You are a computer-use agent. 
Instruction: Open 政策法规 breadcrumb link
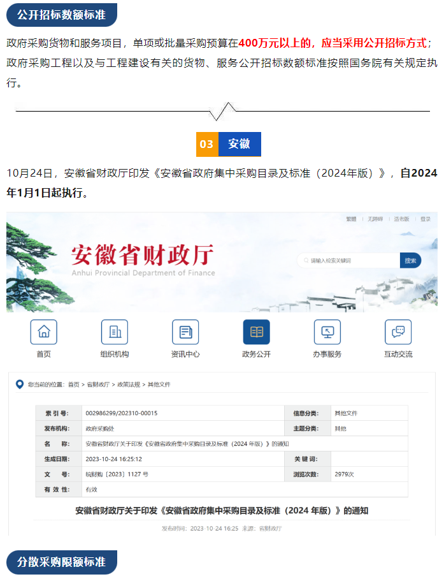click(127, 385)
